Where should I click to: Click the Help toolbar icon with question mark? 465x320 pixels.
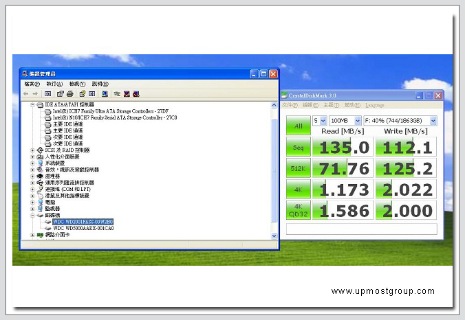(x=83, y=94)
